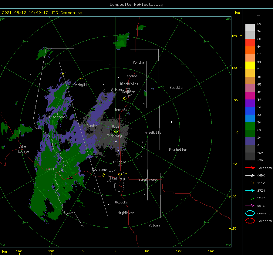Click the Sylvan label

[x=116, y=89]
